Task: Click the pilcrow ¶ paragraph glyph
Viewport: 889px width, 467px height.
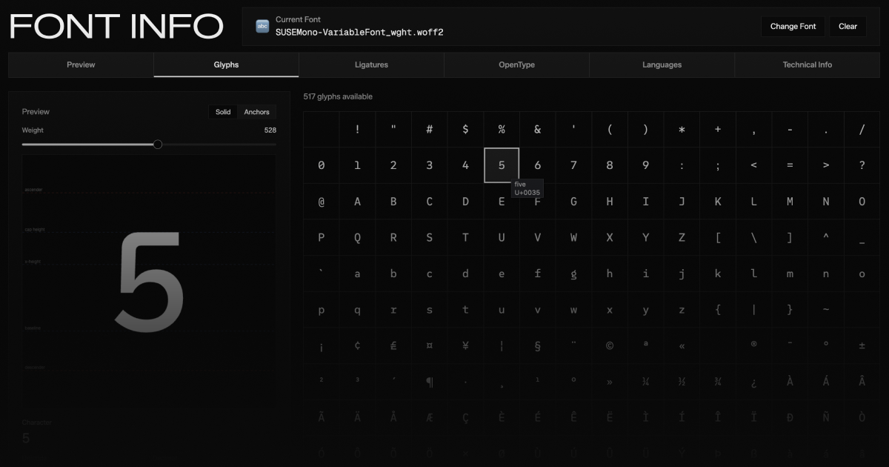Action: (430, 382)
